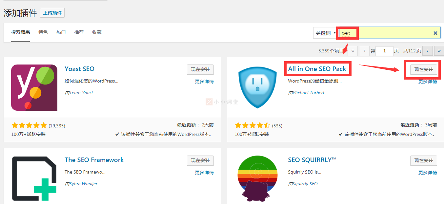
Task: Open the SEO SQUIRRLY™ title link
Action: pos(312,160)
